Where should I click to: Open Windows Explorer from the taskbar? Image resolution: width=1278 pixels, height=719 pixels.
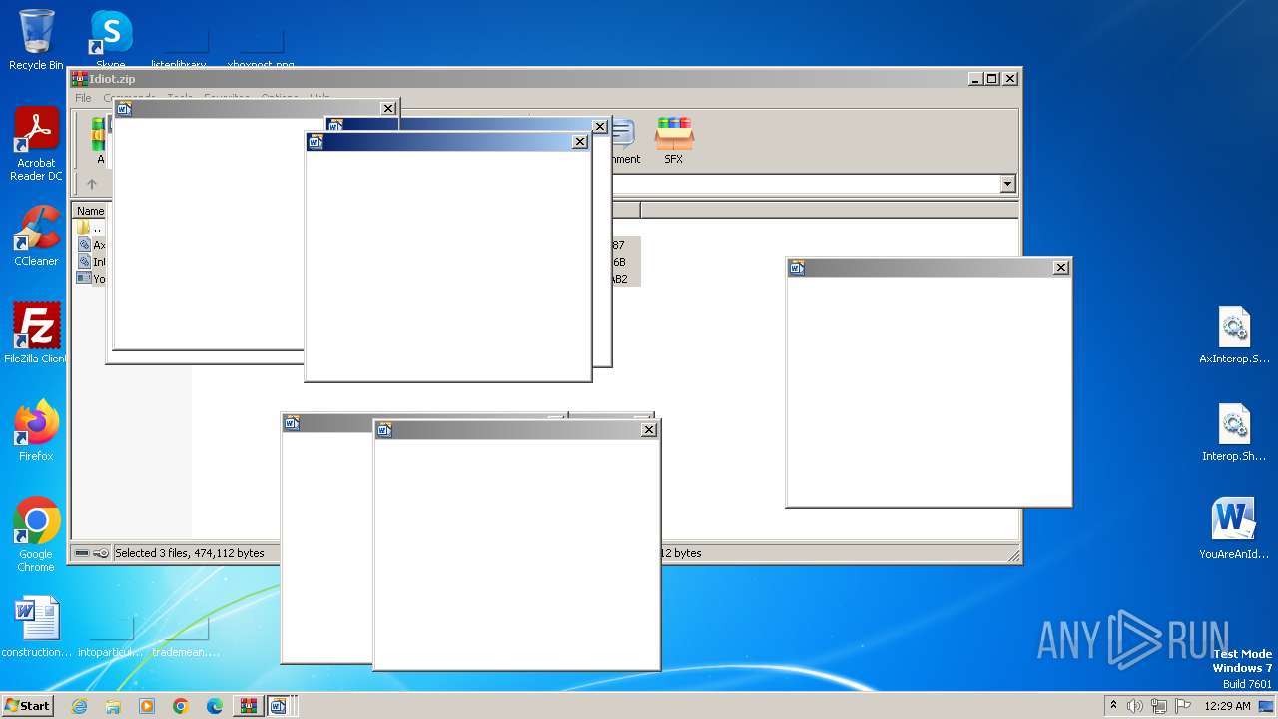click(113, 706)
